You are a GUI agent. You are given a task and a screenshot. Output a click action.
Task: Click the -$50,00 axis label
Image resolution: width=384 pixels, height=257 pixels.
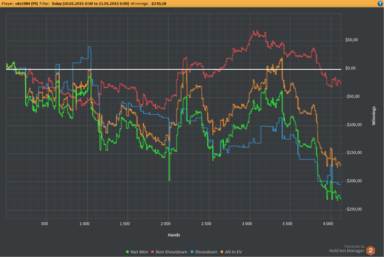click(x=352, y=97)
